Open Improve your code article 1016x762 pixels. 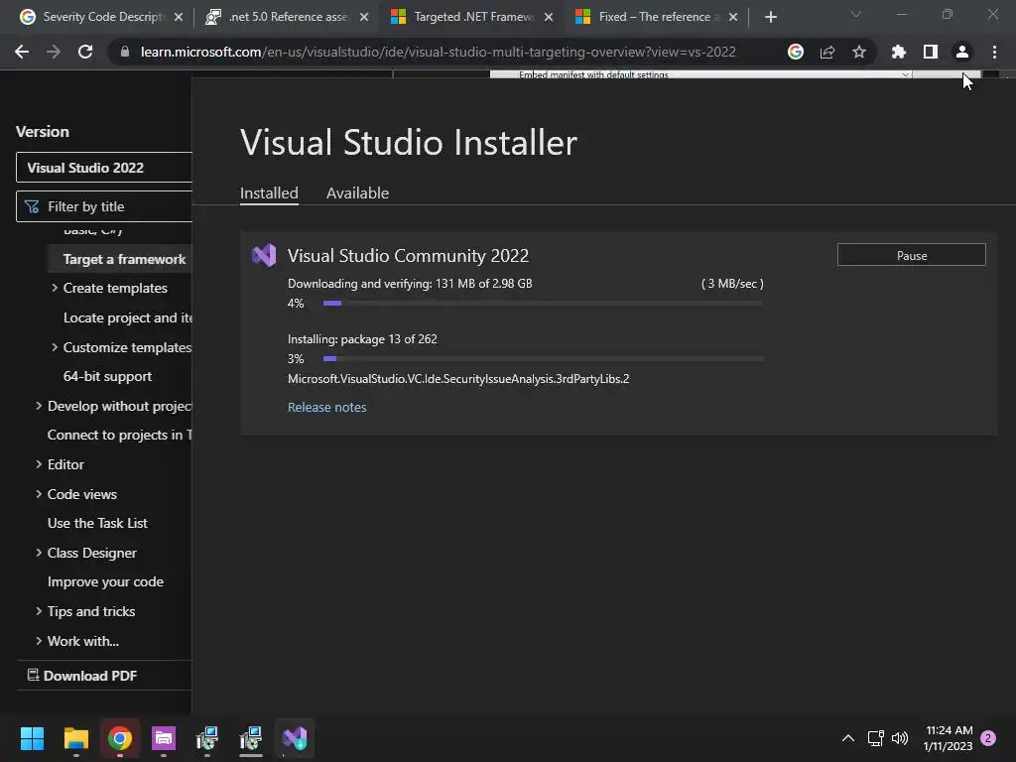(x=105, y=581)
